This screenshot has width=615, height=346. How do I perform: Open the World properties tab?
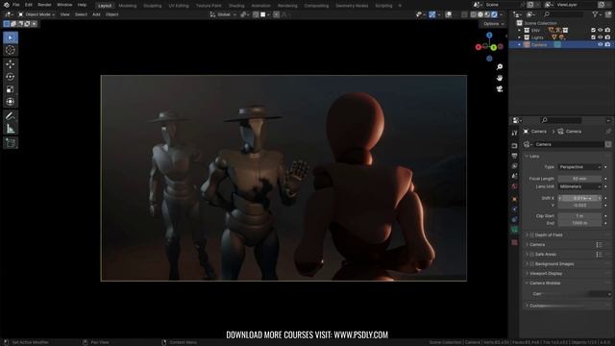[x=515, y=186]
